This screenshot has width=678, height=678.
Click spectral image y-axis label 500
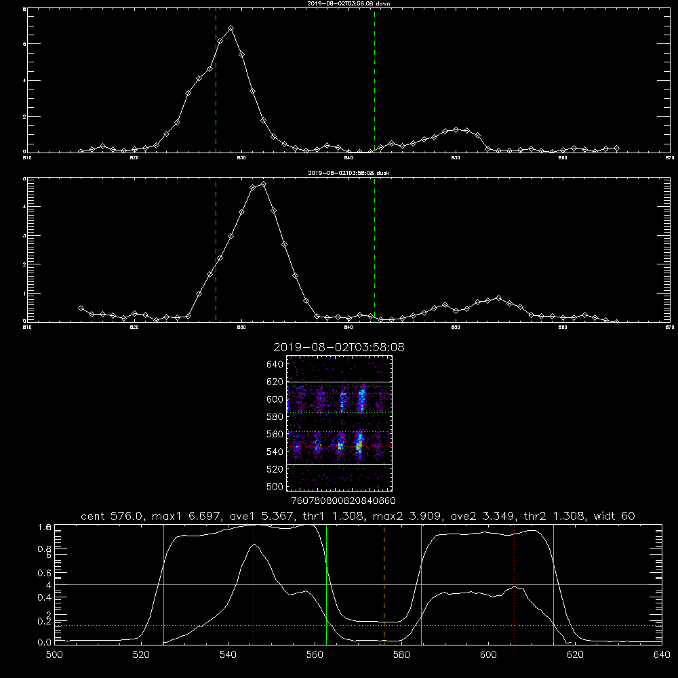(x=275, y=486)
